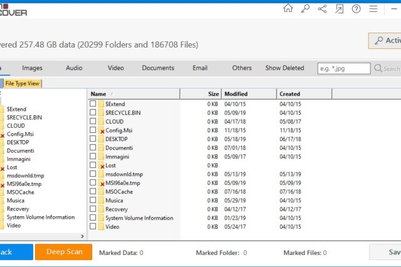Screen dimensions: 401x267
Task: Click the export arrow icon in top toolbar
Action: (x=339, y=8)
